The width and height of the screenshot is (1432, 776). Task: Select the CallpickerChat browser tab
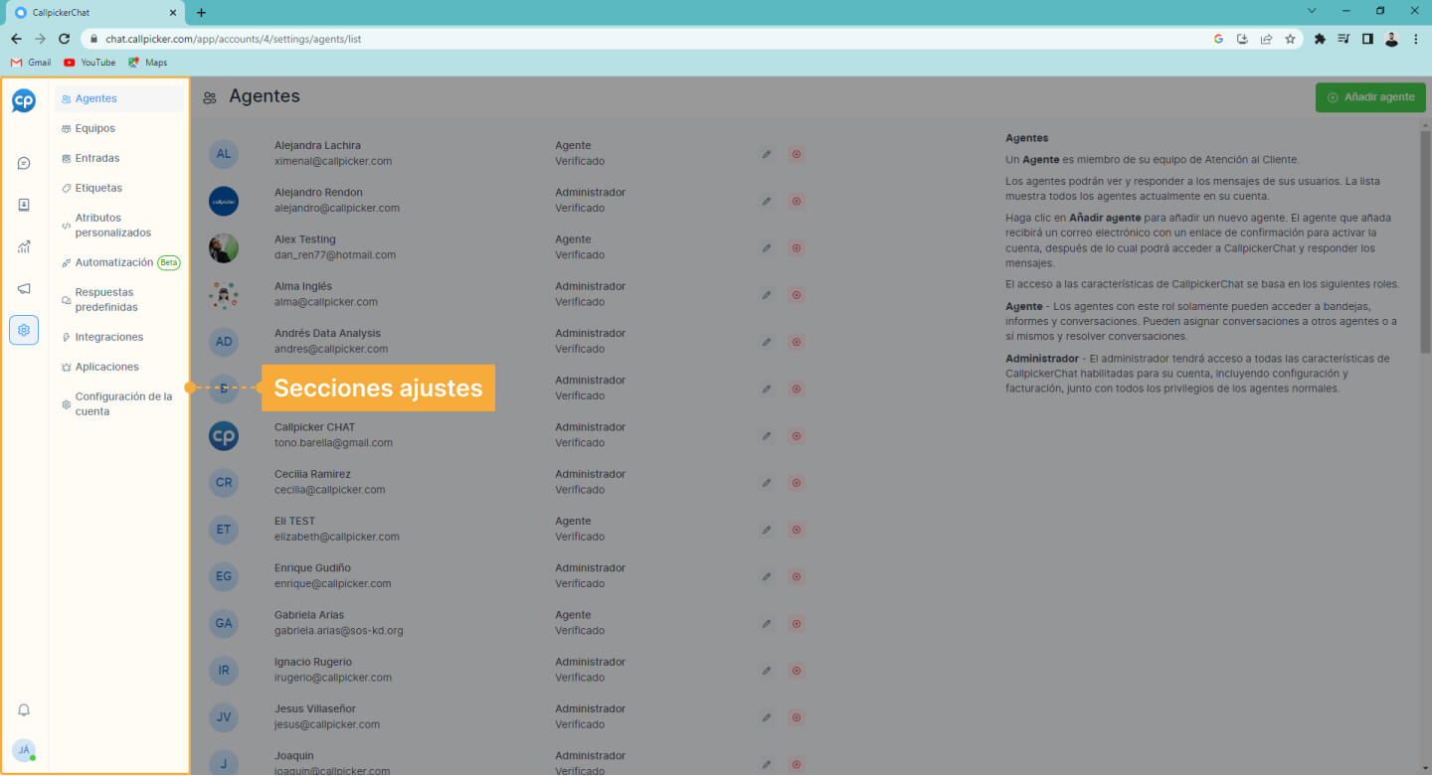[89, 13]
